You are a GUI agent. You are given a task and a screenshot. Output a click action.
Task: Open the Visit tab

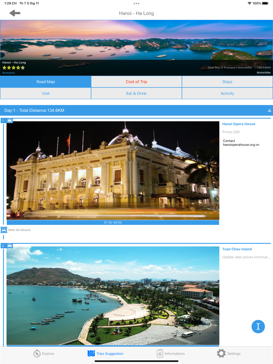46,93
